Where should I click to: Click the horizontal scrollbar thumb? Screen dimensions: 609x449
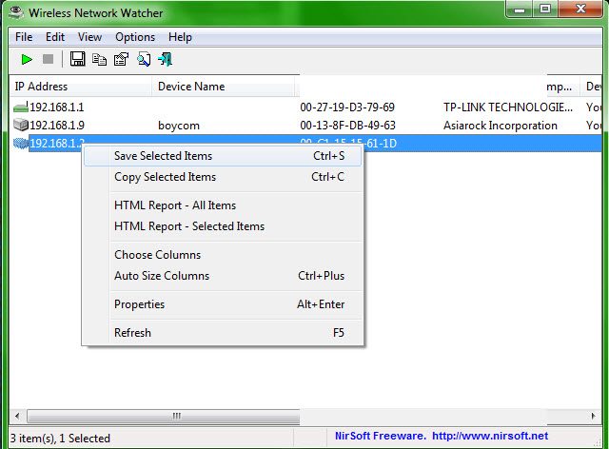click(x=174, y=416)
